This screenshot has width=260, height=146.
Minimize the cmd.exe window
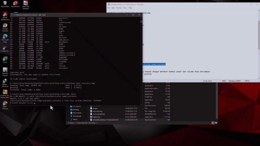coord(127,15)
